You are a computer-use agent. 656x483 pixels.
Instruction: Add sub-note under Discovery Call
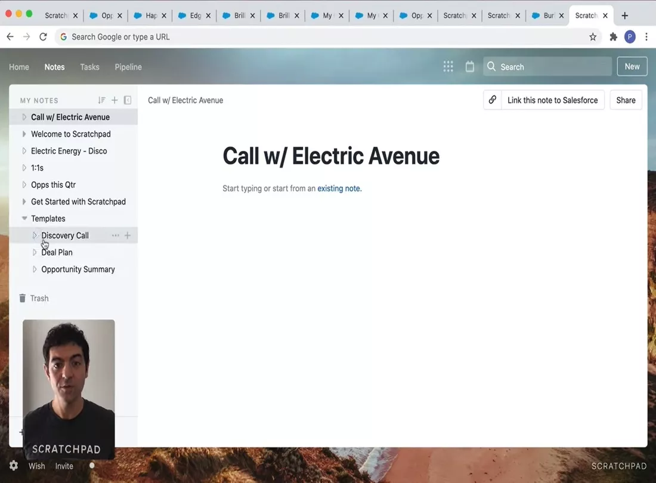pyautogui.click(x=128, y=236)
